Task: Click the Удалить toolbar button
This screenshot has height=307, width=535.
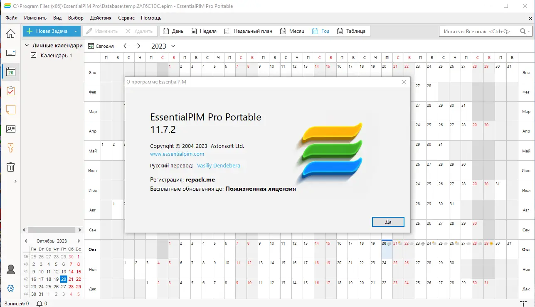Action: tap(140, 31)
